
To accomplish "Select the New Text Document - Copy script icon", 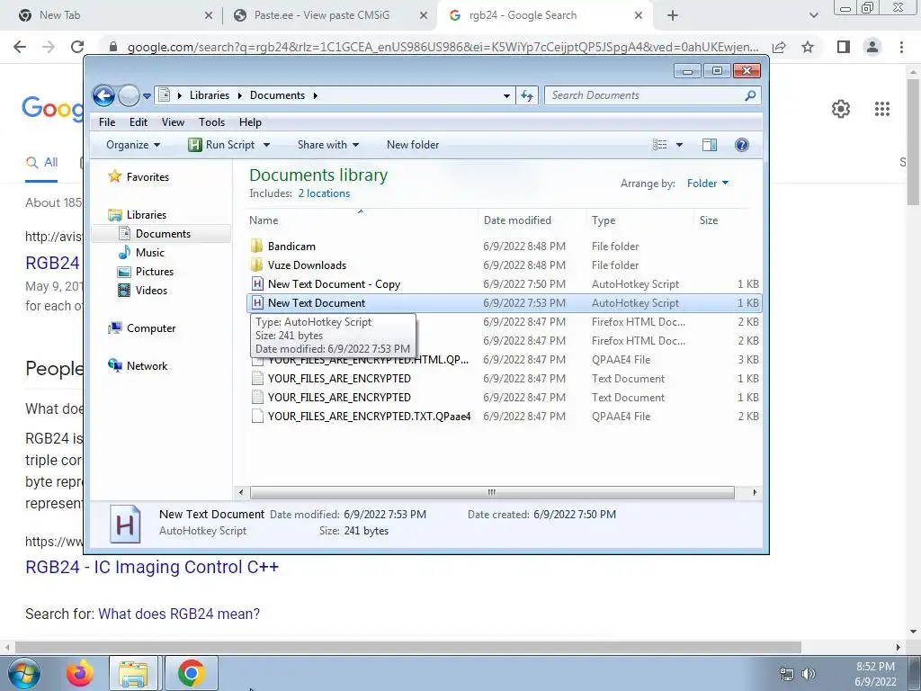I will pos(256,283).
